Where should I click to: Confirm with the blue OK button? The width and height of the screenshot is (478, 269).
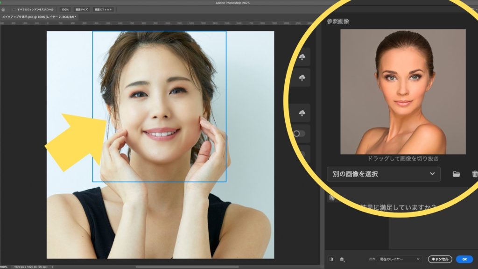click(x=464, y=259)
